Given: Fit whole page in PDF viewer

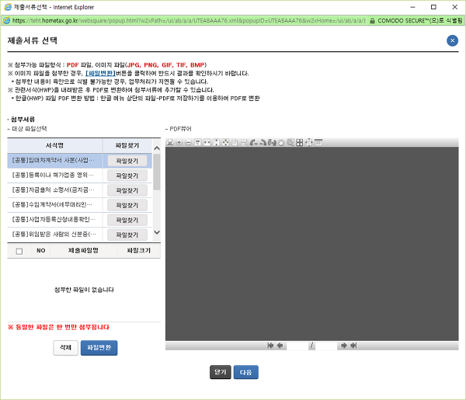Looking at the screenshot, I should 226,142.
